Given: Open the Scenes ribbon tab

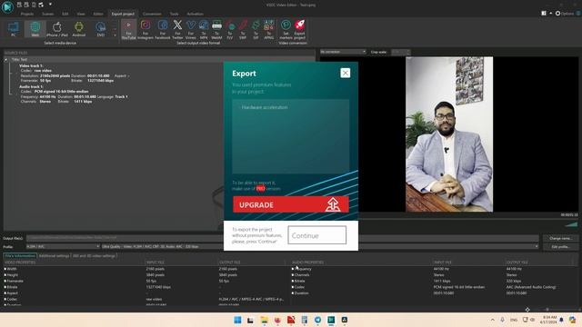Looking at the screenshot, I should click(47, 14).
